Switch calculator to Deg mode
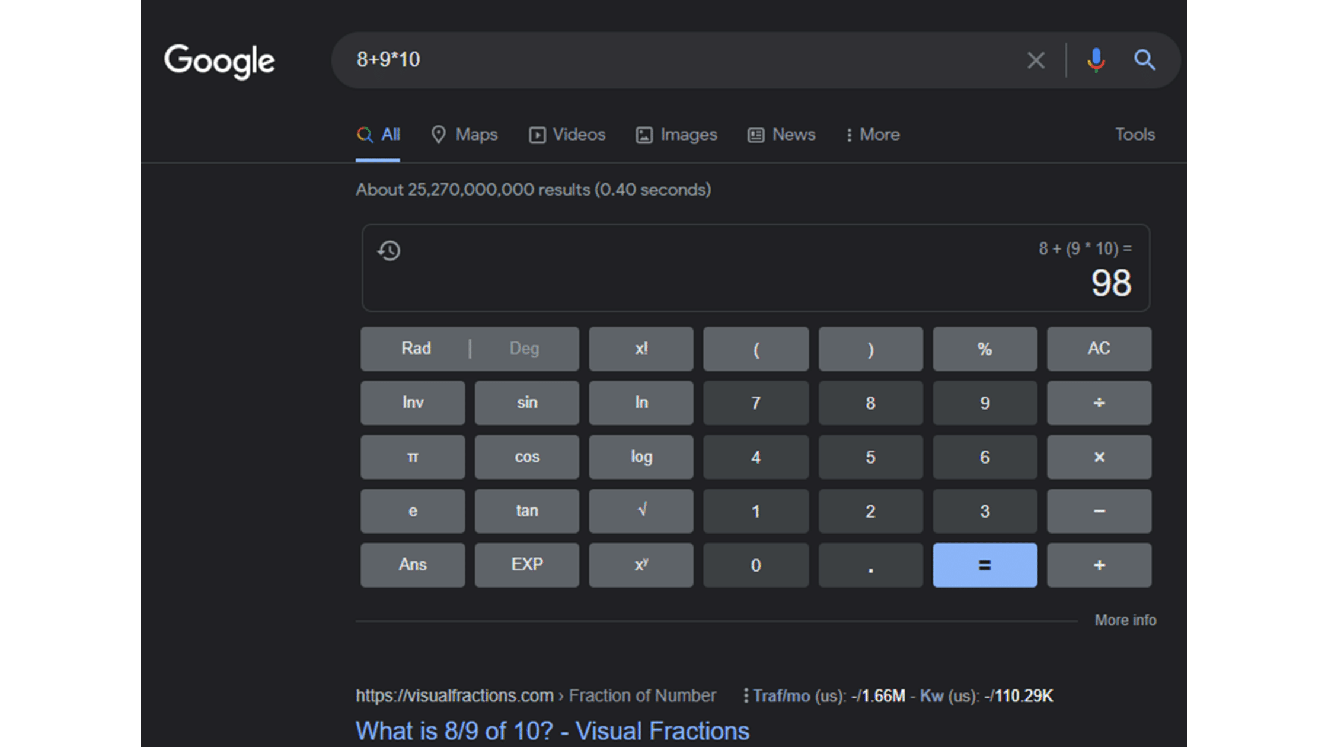1328x747 pixels. [525, 349]
